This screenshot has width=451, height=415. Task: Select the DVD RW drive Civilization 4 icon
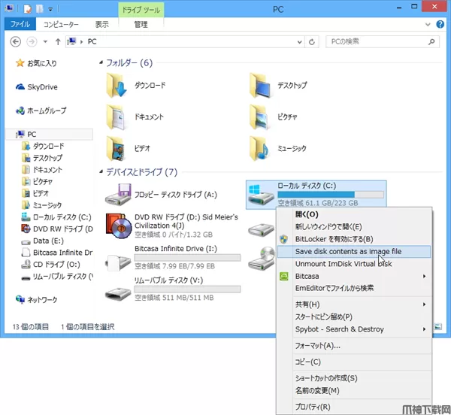tap(119, 226)
